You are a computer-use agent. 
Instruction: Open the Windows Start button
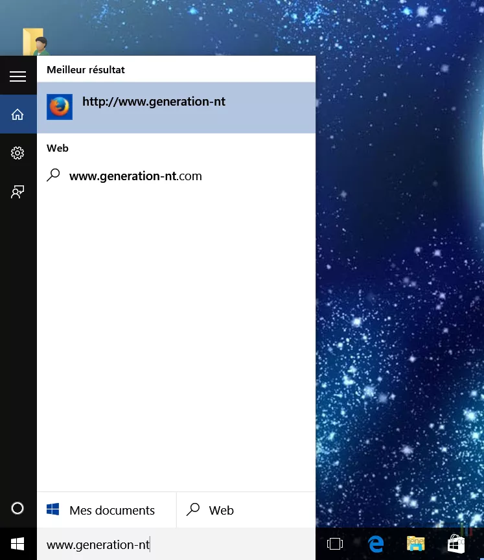click(x=17, y=544)
